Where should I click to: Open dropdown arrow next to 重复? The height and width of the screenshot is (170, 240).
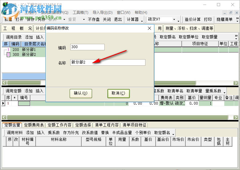pos(84,19)
